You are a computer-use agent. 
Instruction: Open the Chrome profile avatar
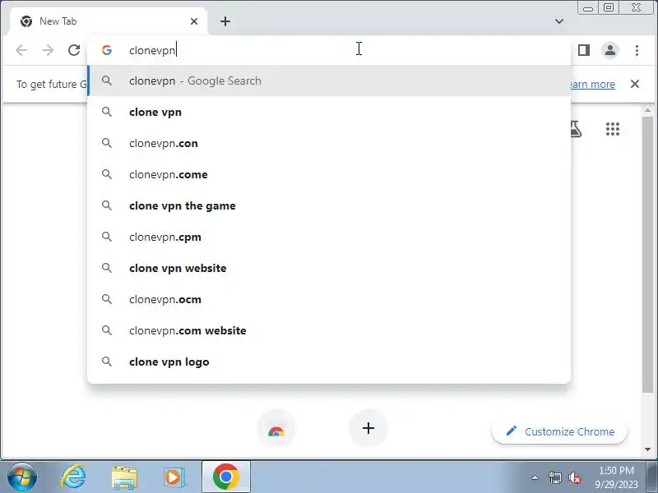click(610, 50)
